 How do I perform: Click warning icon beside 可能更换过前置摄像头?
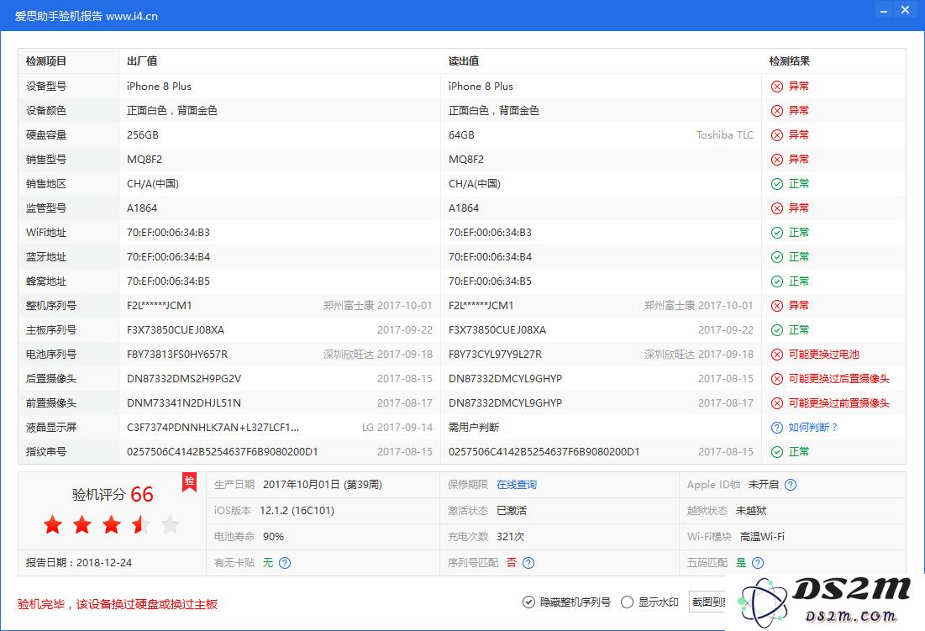point(777,403)
